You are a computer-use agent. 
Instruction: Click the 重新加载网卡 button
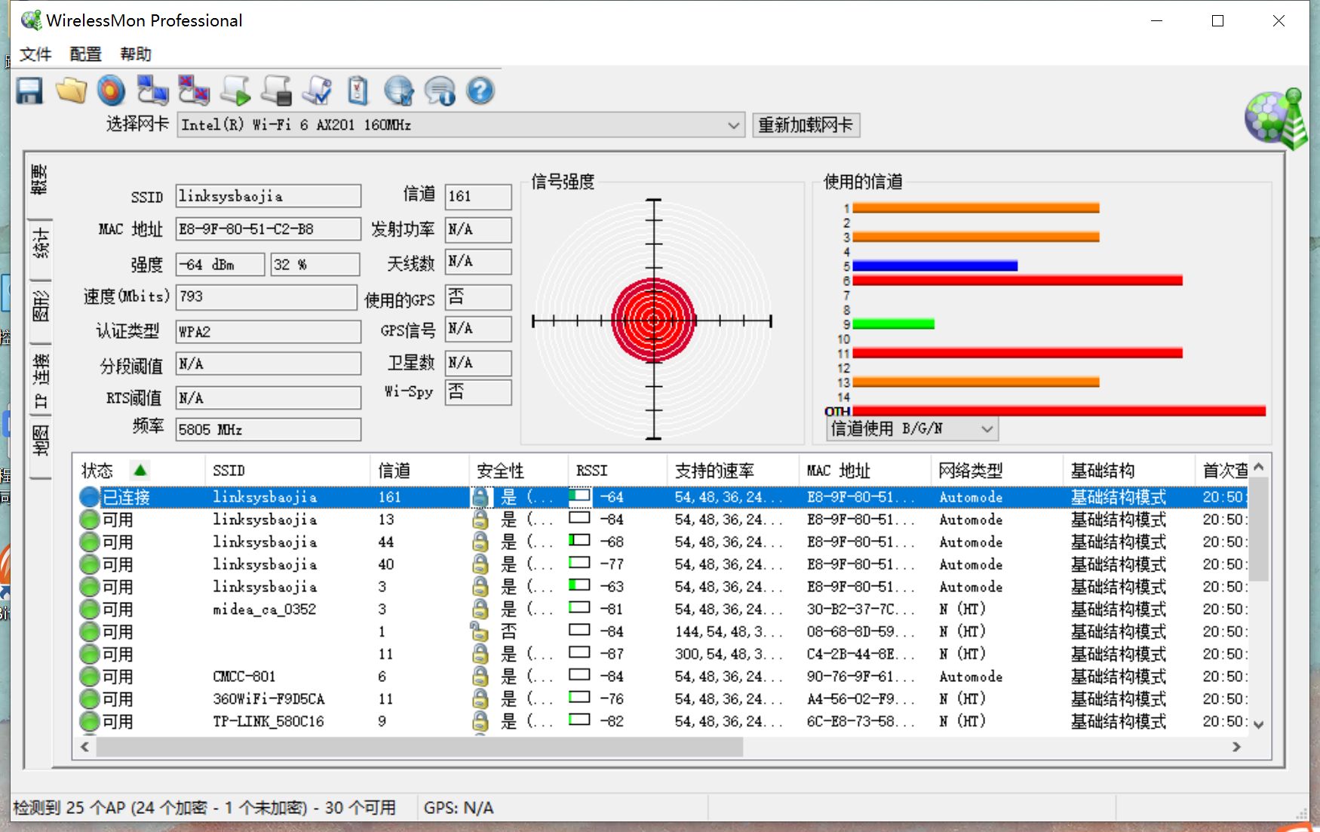point(806,125)
